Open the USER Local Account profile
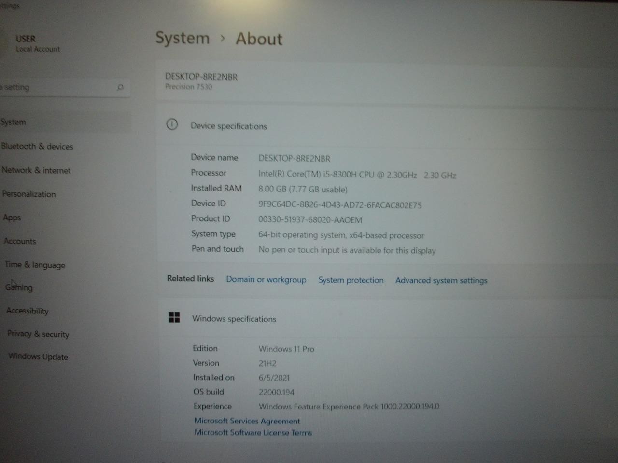 (x=38, y=43)
